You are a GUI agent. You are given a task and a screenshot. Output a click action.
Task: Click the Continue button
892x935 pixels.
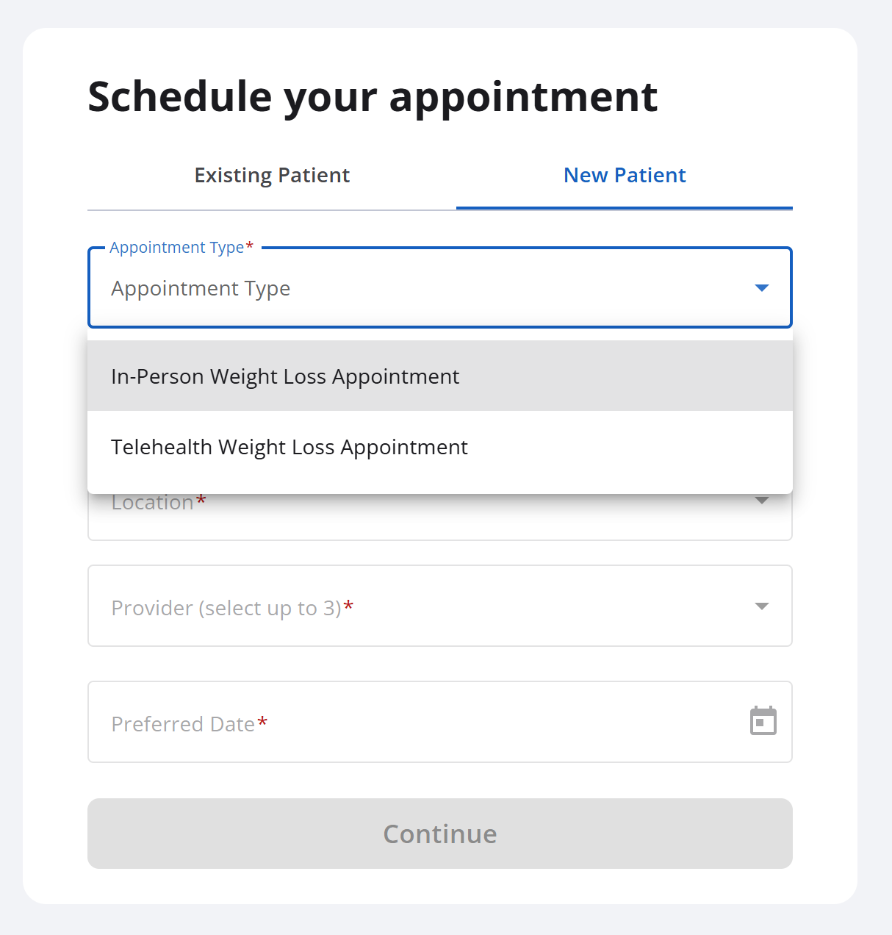(x=440, y=834)
